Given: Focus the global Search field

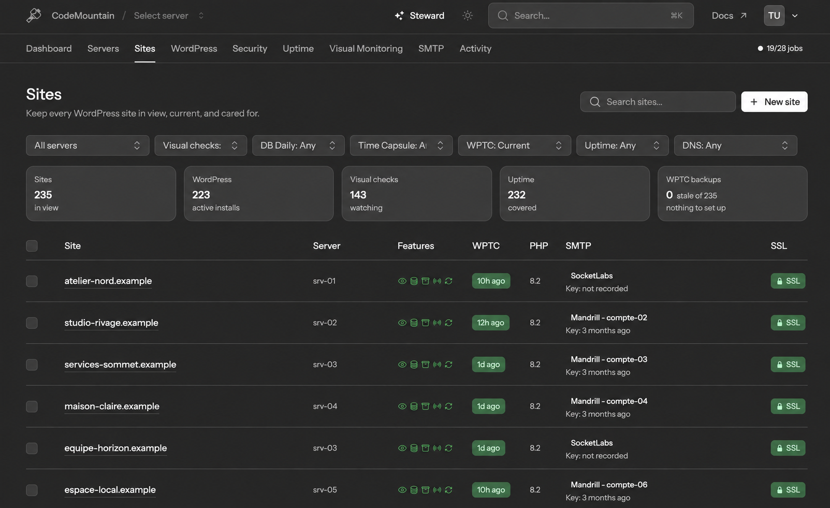Looking at the screenshot, I should point(591,16).
